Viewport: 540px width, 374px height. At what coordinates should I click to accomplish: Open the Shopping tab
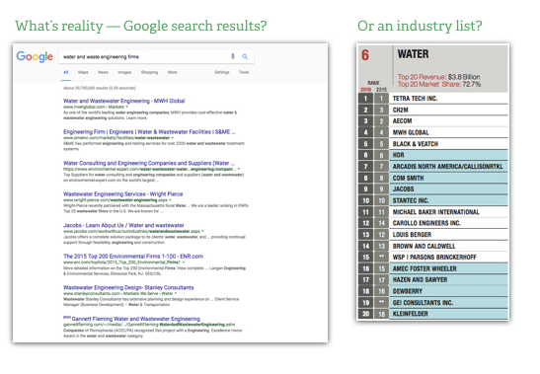(149, 72)
